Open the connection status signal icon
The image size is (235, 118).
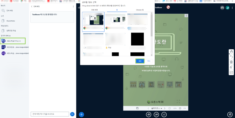click(x=227, y=8)
